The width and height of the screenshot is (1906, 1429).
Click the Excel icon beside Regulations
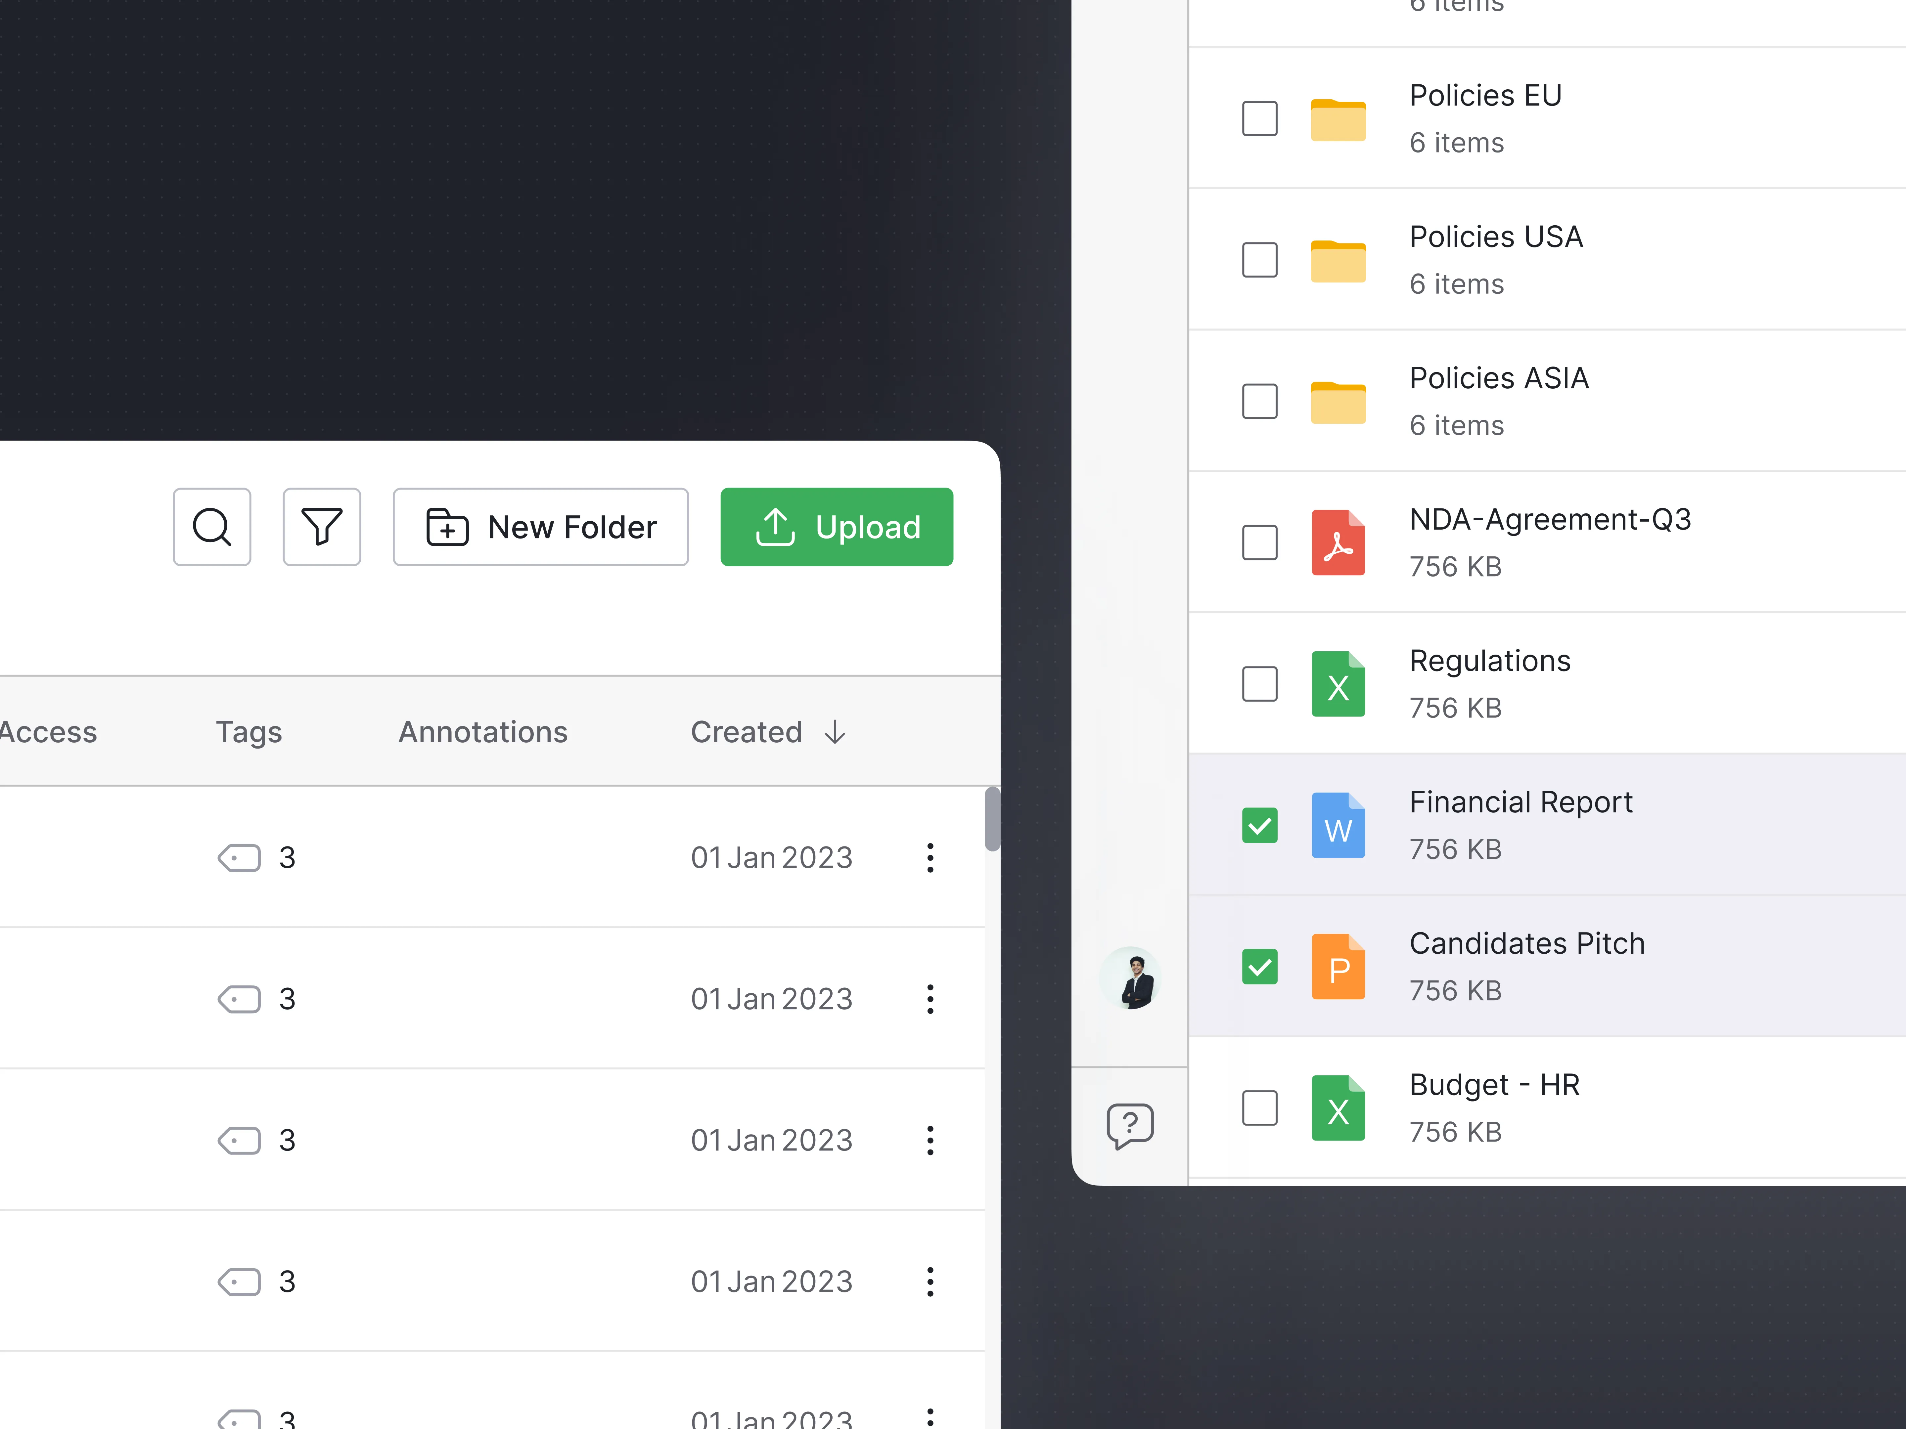[1337, 683]
